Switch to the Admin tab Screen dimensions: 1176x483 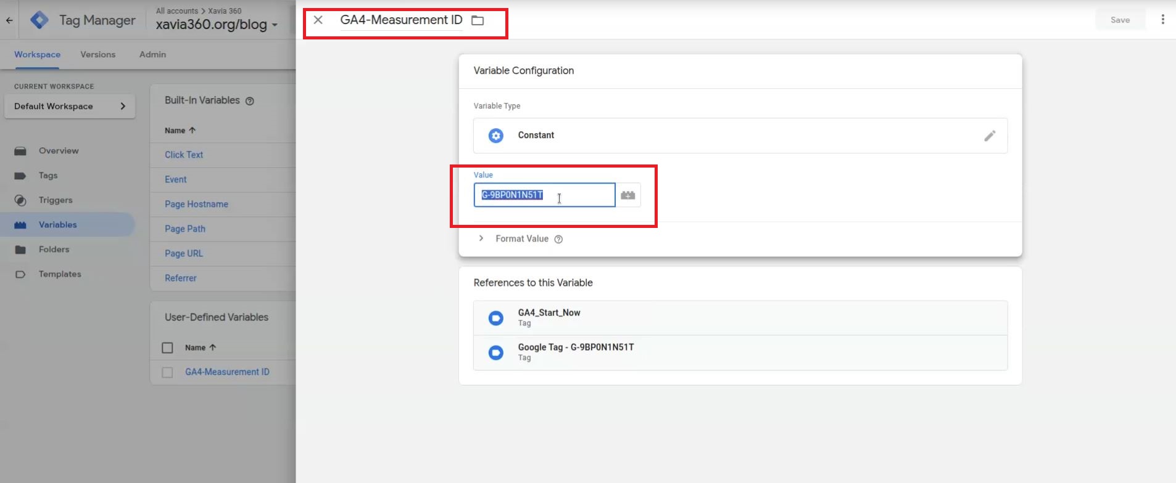pyautogui.click(x=152, y=54)
